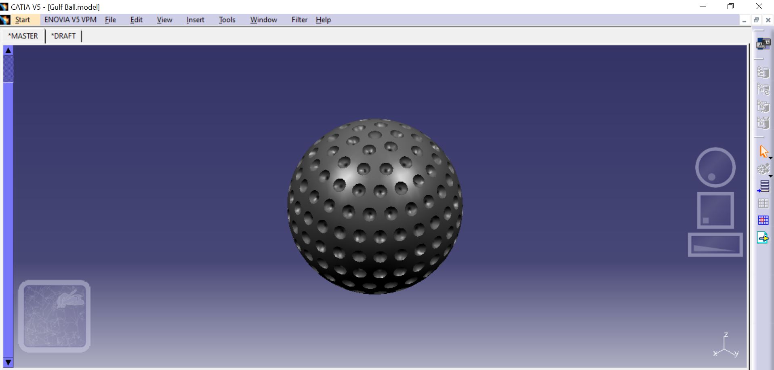This screenshot has height=370, width=774.
Task: Open the File menu
Action: coord(110,20)
